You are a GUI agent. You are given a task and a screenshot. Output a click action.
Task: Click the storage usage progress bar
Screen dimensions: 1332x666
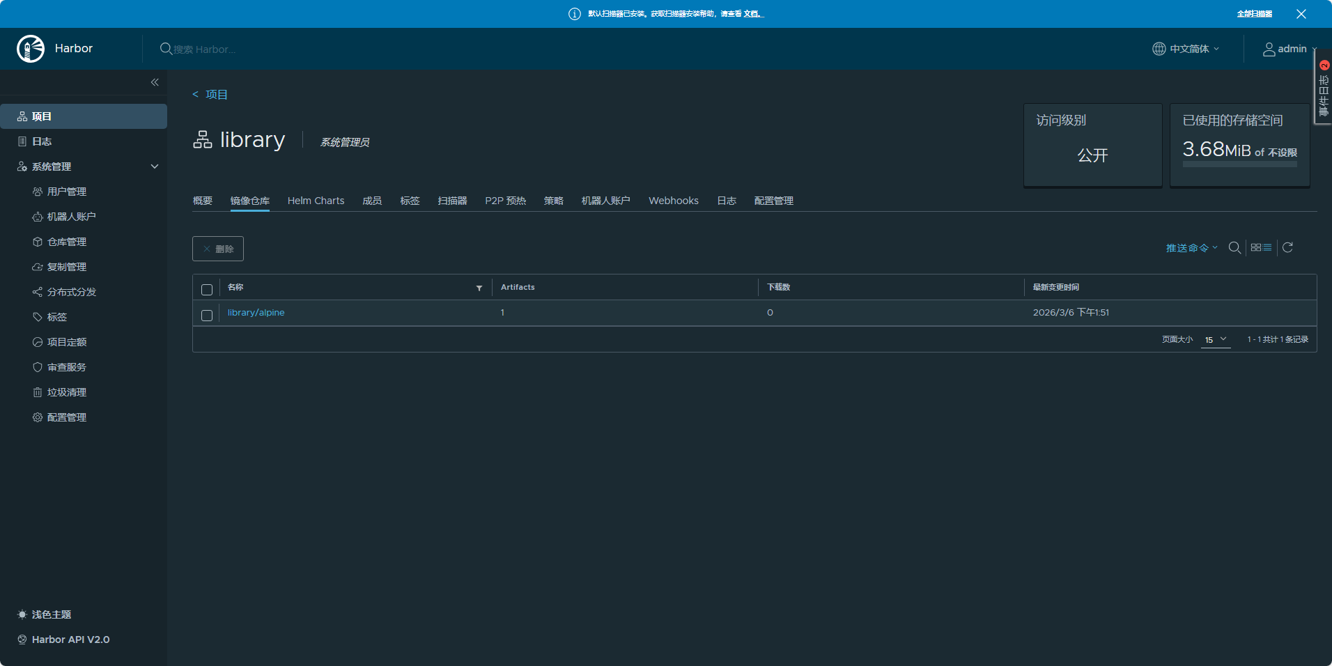(1240, 164)
